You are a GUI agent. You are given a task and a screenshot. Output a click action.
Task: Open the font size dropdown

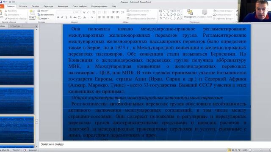click(x=81, y=12)
